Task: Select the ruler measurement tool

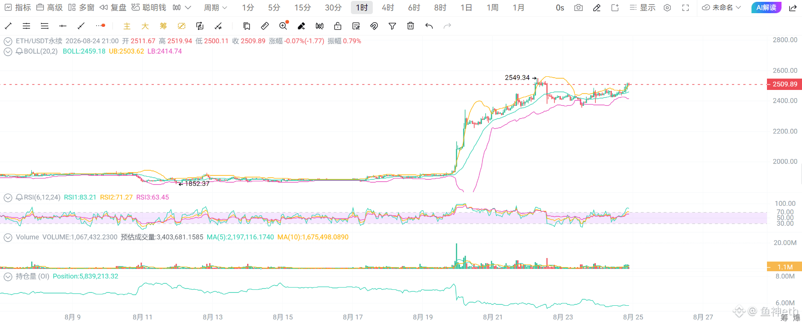Action: (x=265, y=26)
